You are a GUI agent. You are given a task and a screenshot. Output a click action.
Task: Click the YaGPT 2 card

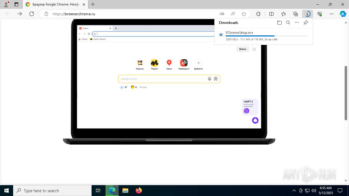(250, 107)
